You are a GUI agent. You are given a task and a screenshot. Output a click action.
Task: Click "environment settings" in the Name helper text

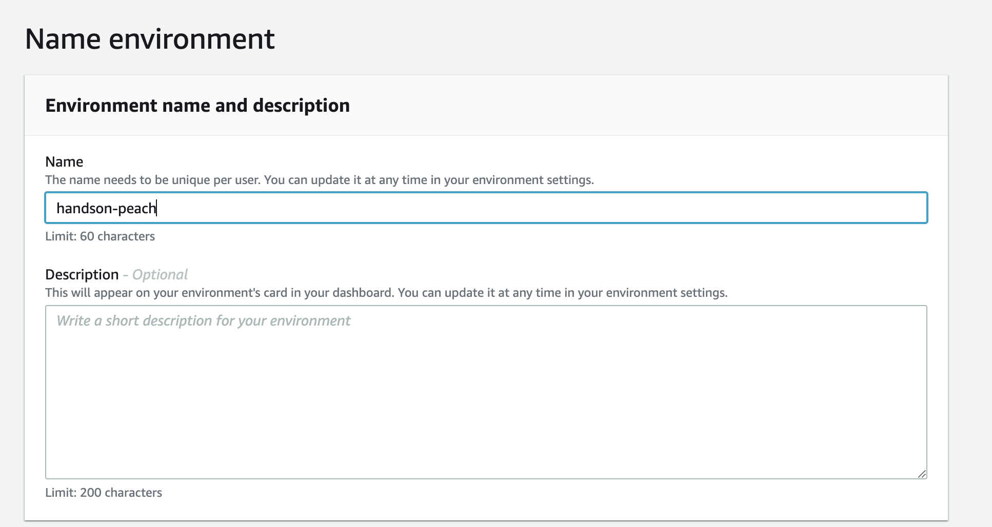[x=533, y=180]
